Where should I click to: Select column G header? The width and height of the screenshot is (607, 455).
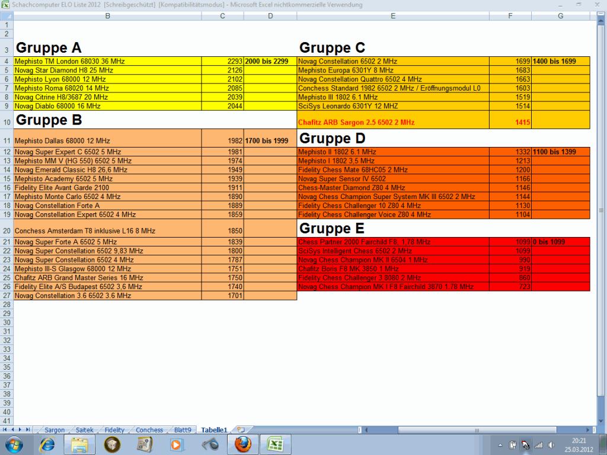coord(561,16)
